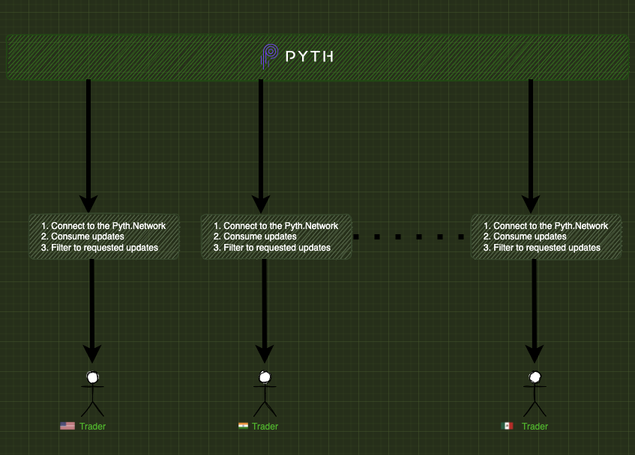Click the Trader label beside the Mexico flag
Screen dimensions: 635x455
coord(535,427)
